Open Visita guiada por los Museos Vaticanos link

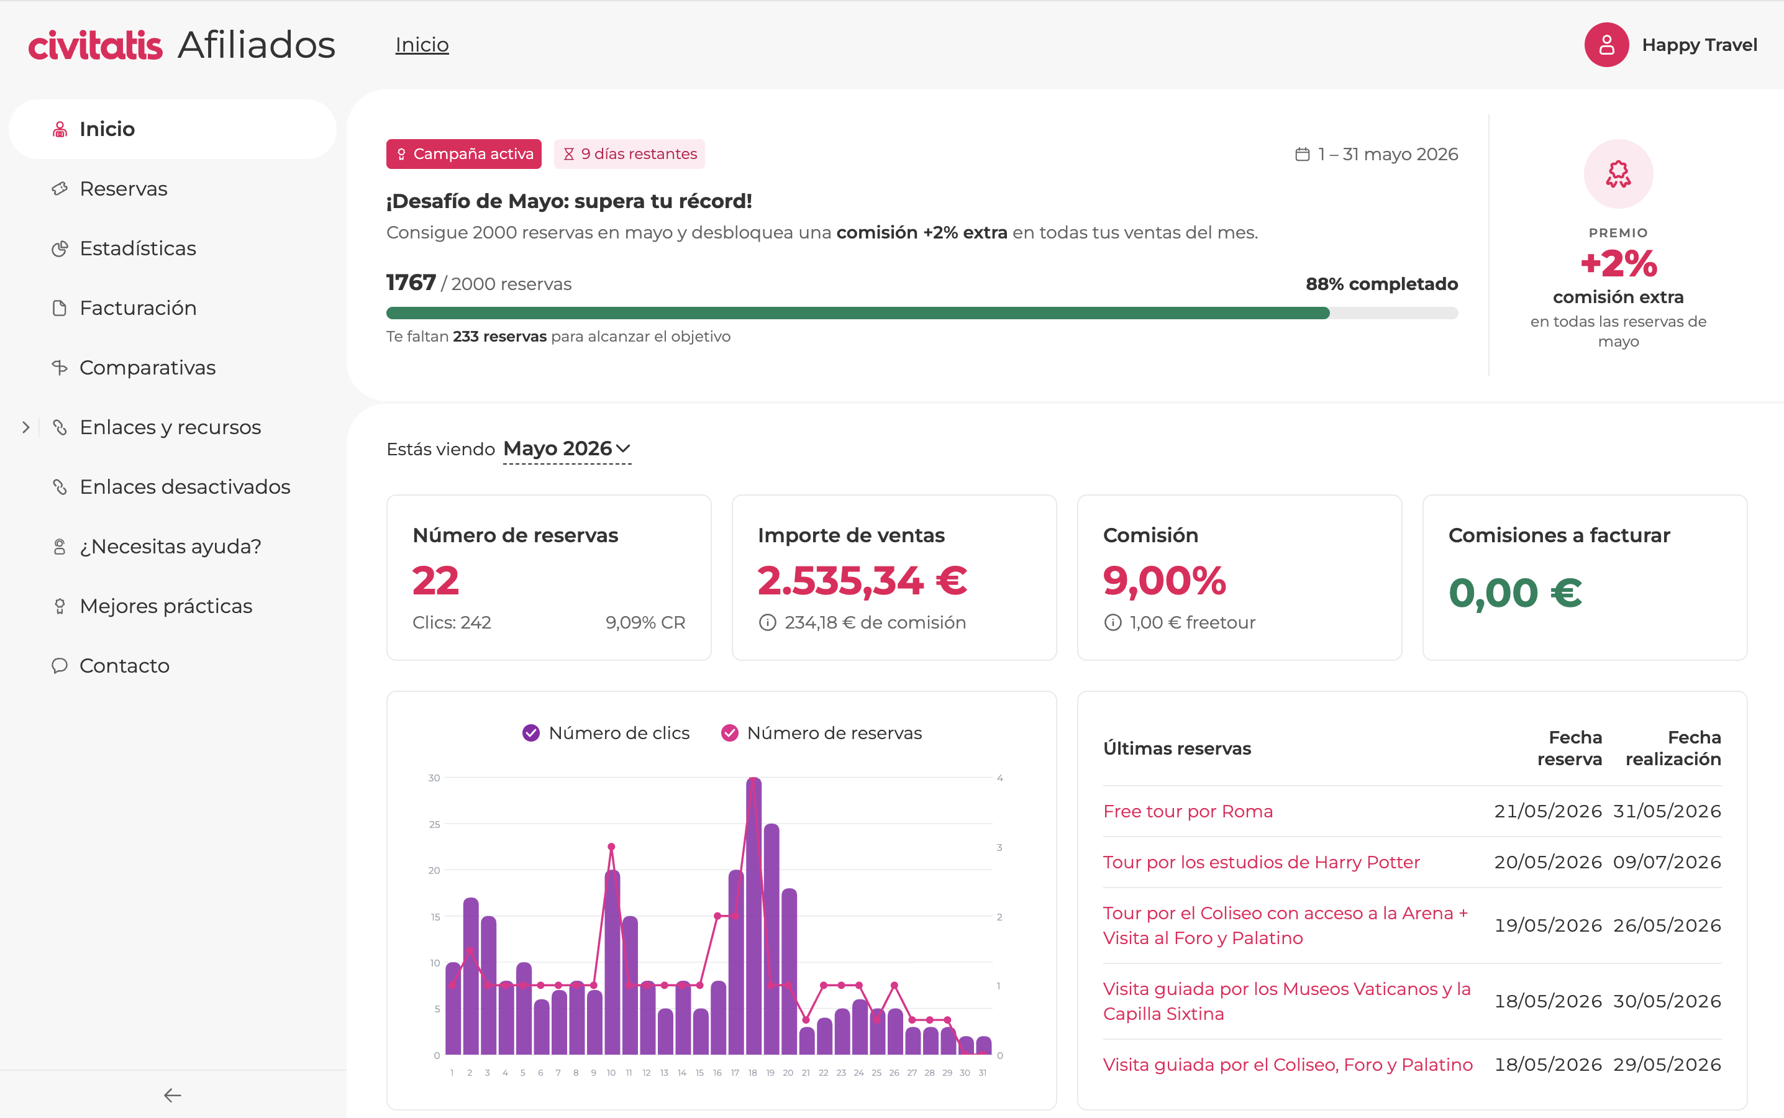tap(1286, 1001)
